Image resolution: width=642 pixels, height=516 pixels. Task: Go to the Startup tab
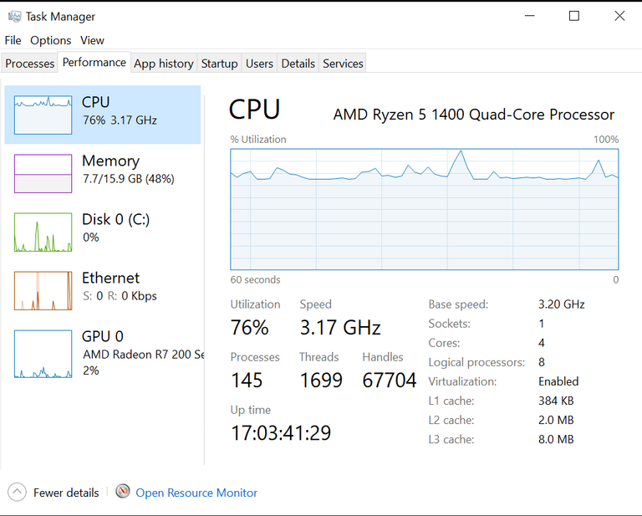coord(219,64)
